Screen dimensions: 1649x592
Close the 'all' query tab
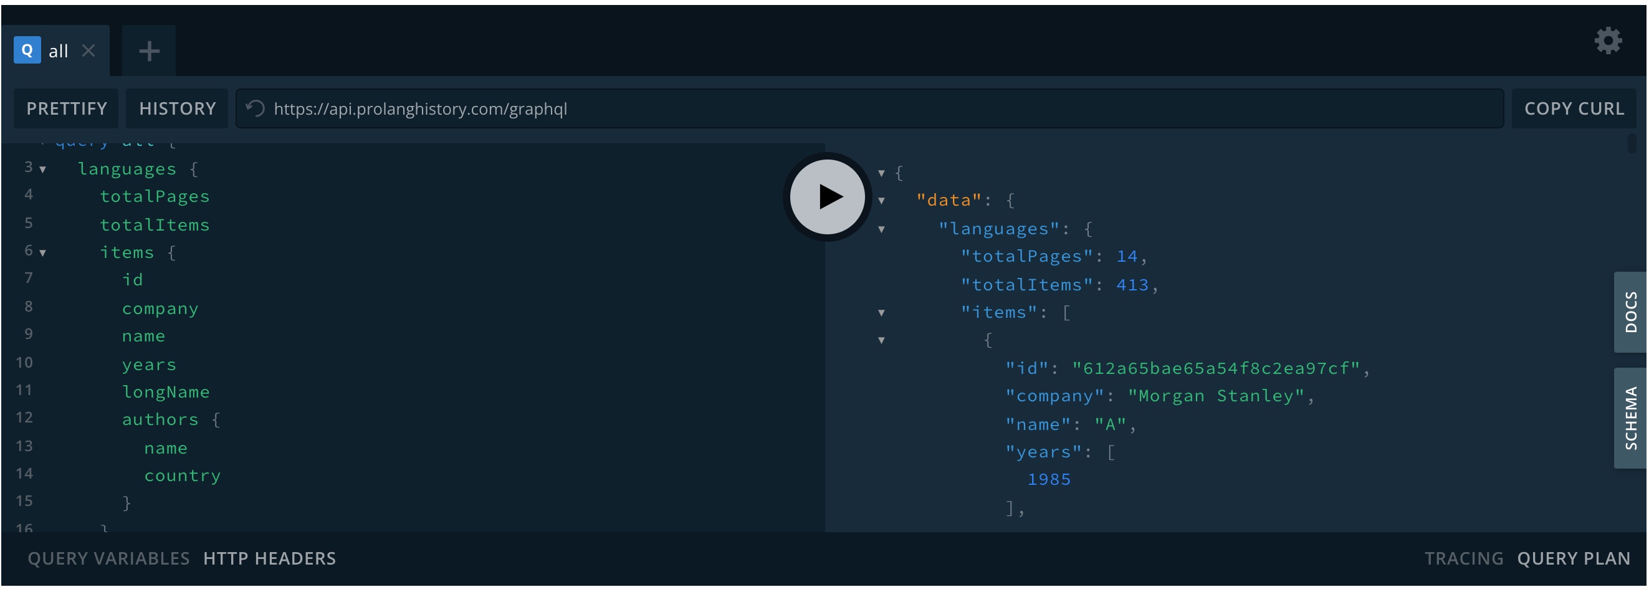pyautogui.click(x=89, y=50)
